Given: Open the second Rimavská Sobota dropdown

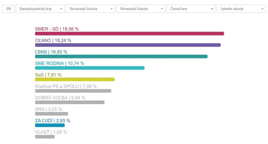Looking at the screenshot, I should [x=141, y=9].
